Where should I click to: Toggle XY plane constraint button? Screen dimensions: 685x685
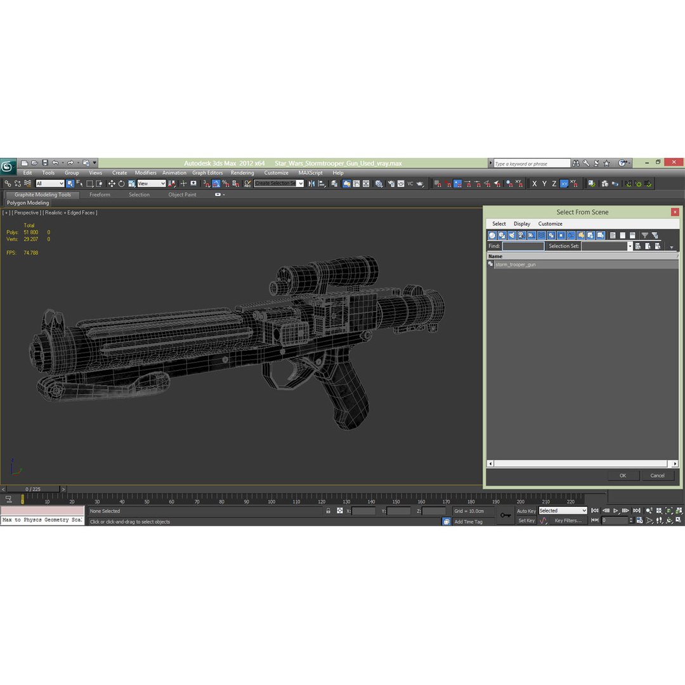tap(564, 183)
